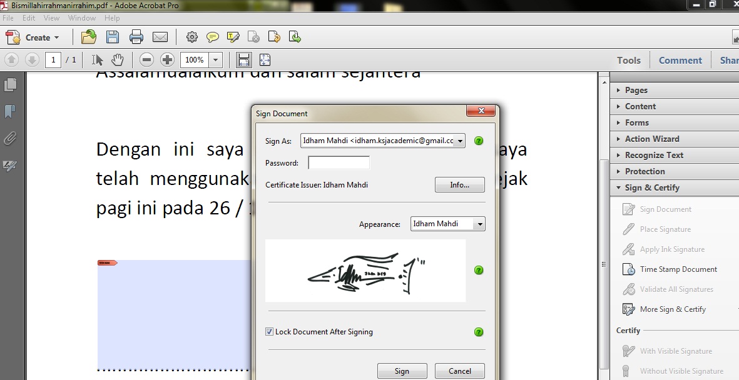Open the gear settings icon in the toolbar
Image resolution: width=739 pixels, height=380 pixels.
192,37
